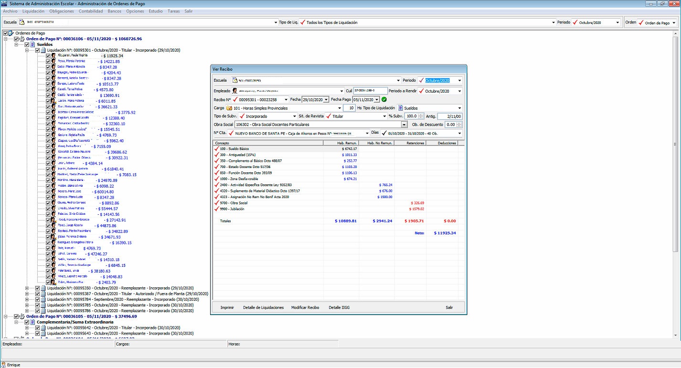Uncheck the Ordenes de Pago root checkbox
Viewport: 681px width, 368px height.
(5, 33)
